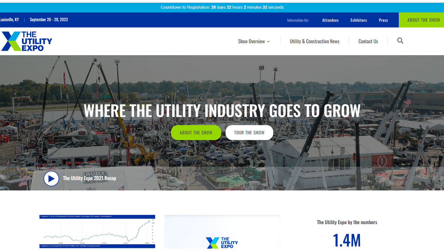Expand the Show Overview dropdown menu
Viewport: 444px width, 251px height.
tap(251, 41)
